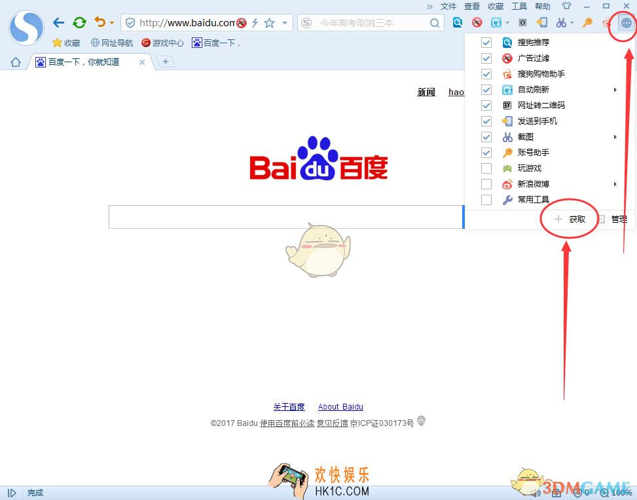This screenshot has height=500, width=637.
Task: Expand the 截图 submenu arrow
Action: click(x=615, y=137)
